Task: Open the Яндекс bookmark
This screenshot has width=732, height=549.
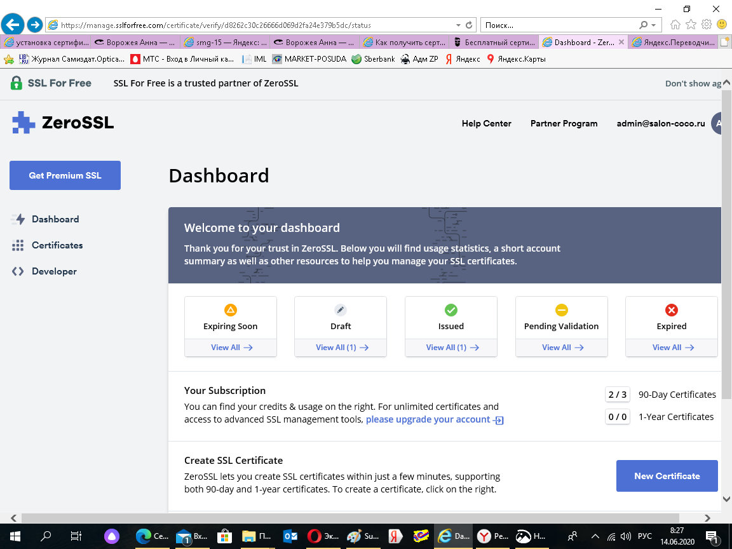Action: (x=463, y=59)
